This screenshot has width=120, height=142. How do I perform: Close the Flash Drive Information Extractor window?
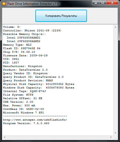[x=112, y=3]
